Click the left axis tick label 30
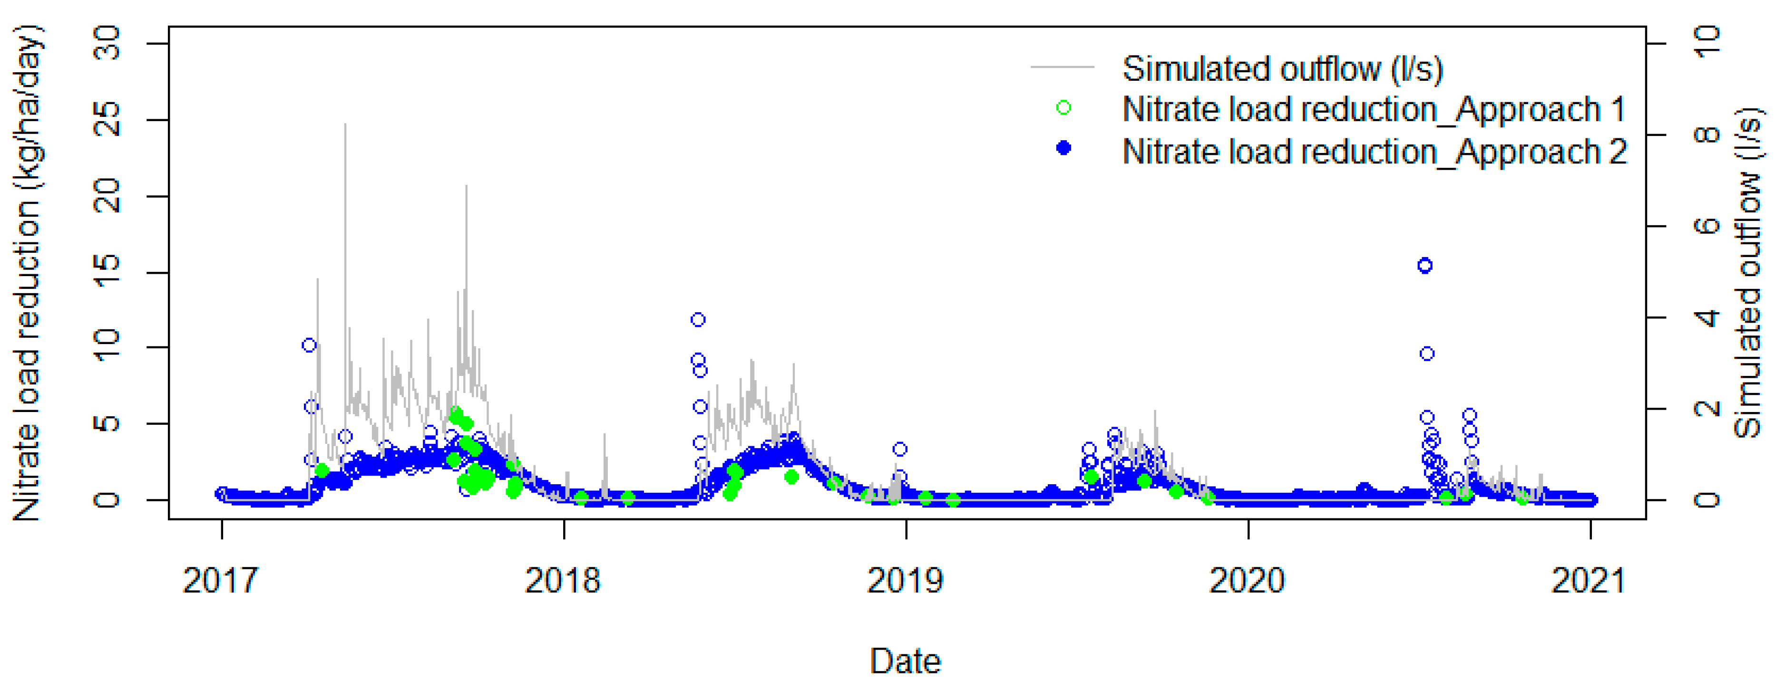The width and height of the screenshot is (1785, 690). coord(107,44)
